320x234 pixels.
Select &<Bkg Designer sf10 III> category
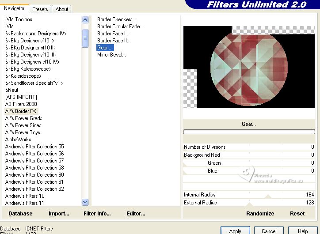[x=31, y=55]
